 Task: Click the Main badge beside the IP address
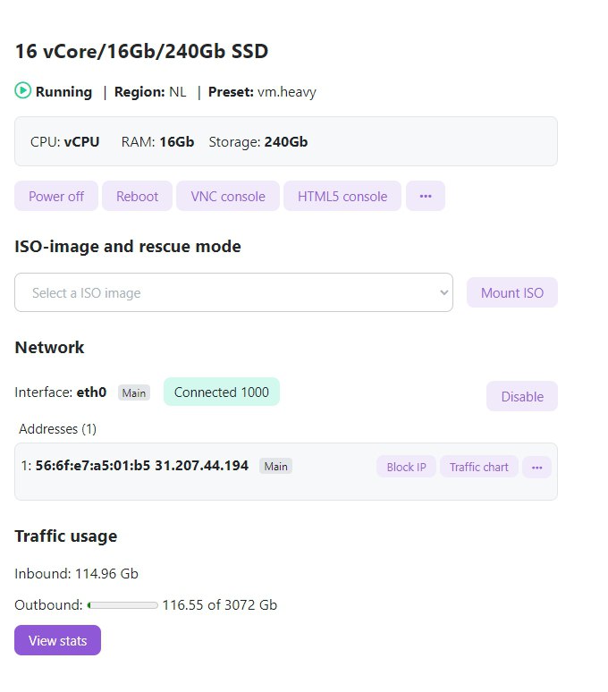(x=275, y=466)
